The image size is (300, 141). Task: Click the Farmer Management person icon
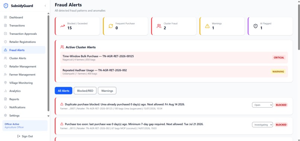point(5,75)
